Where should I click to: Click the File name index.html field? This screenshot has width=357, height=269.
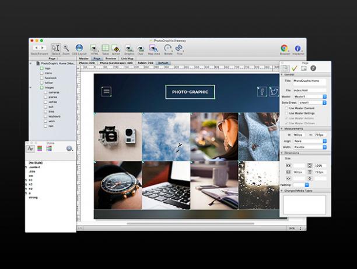tap(310, 91)
